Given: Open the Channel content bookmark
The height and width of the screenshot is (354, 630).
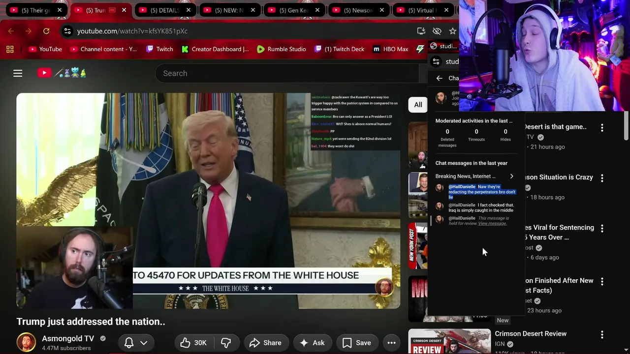Looking at the screenshot, I should point(103,49).
